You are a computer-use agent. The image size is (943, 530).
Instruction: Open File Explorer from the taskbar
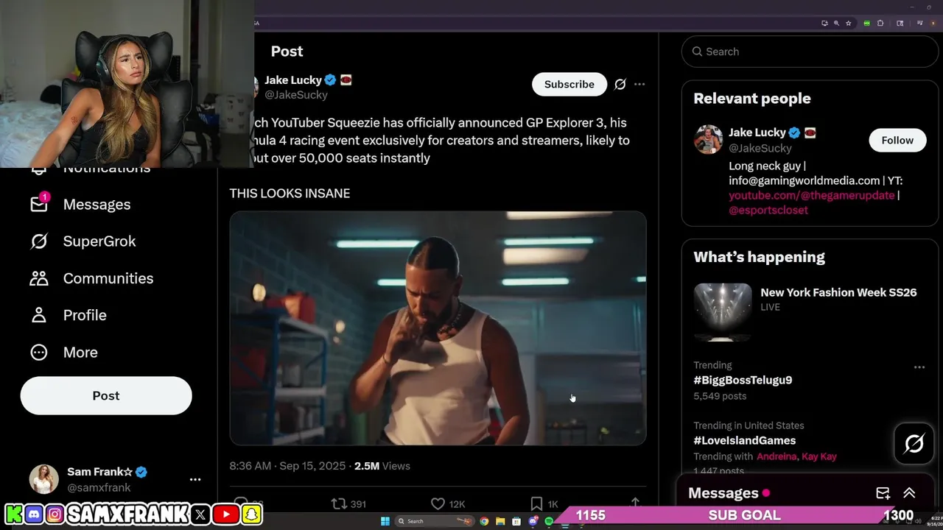pos(500,521)
